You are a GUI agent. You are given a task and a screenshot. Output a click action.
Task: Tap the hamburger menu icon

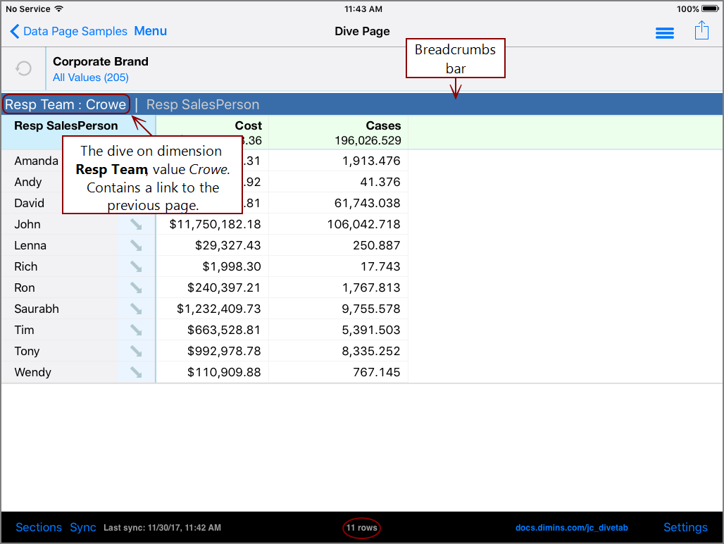[x=664, y=33]
